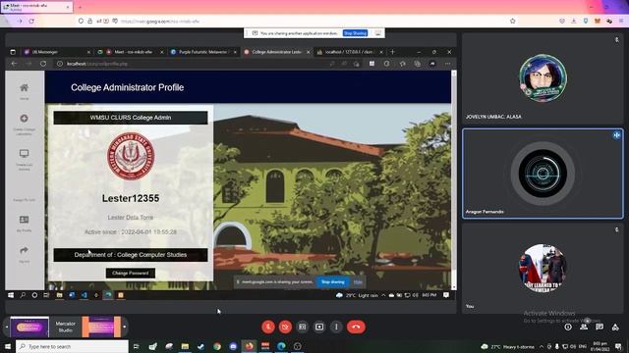The image size is (629, 353).
Task: Click Hide on the screen sharing banner
Action: pyautogui.click(x=358, y=281)
